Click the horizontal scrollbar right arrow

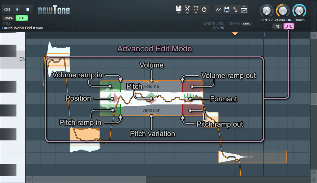click(314, 180)
